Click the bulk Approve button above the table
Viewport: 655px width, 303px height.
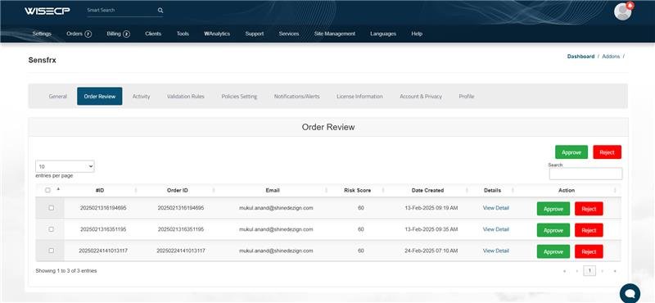coord(571,152)
